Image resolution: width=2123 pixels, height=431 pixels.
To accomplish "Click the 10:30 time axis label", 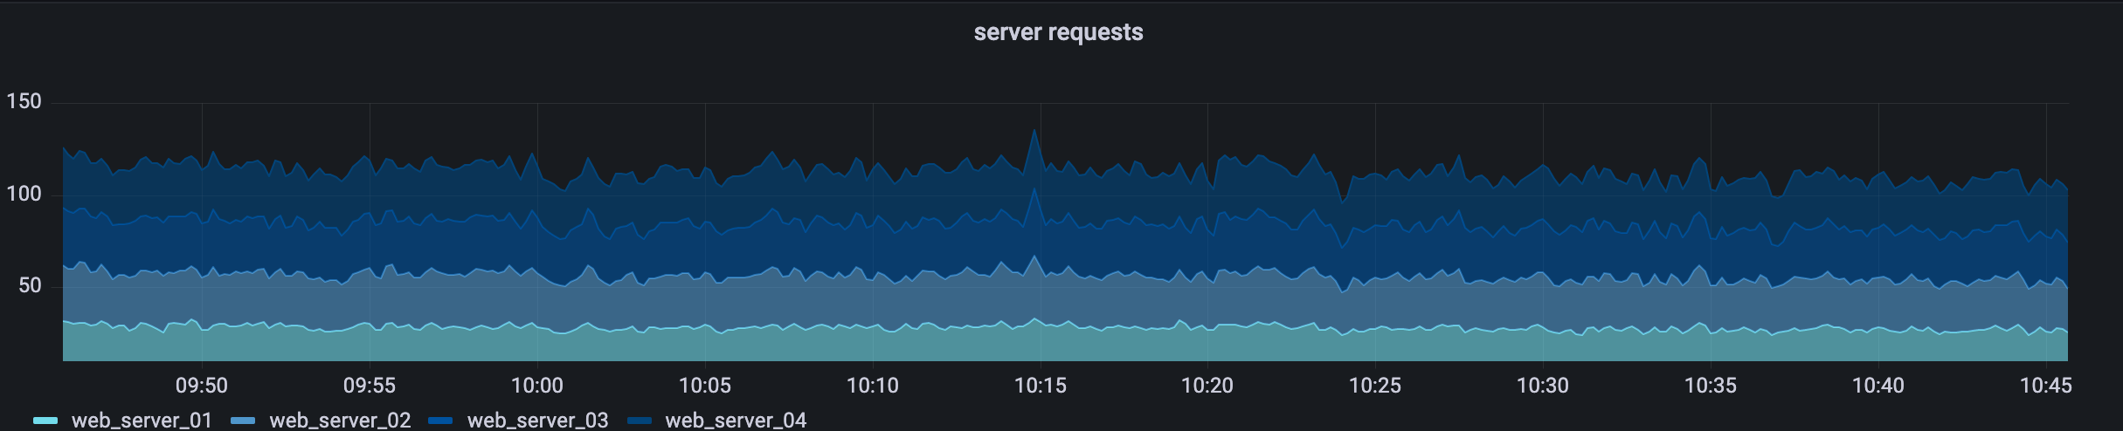I will click(x=1543, y=385).
